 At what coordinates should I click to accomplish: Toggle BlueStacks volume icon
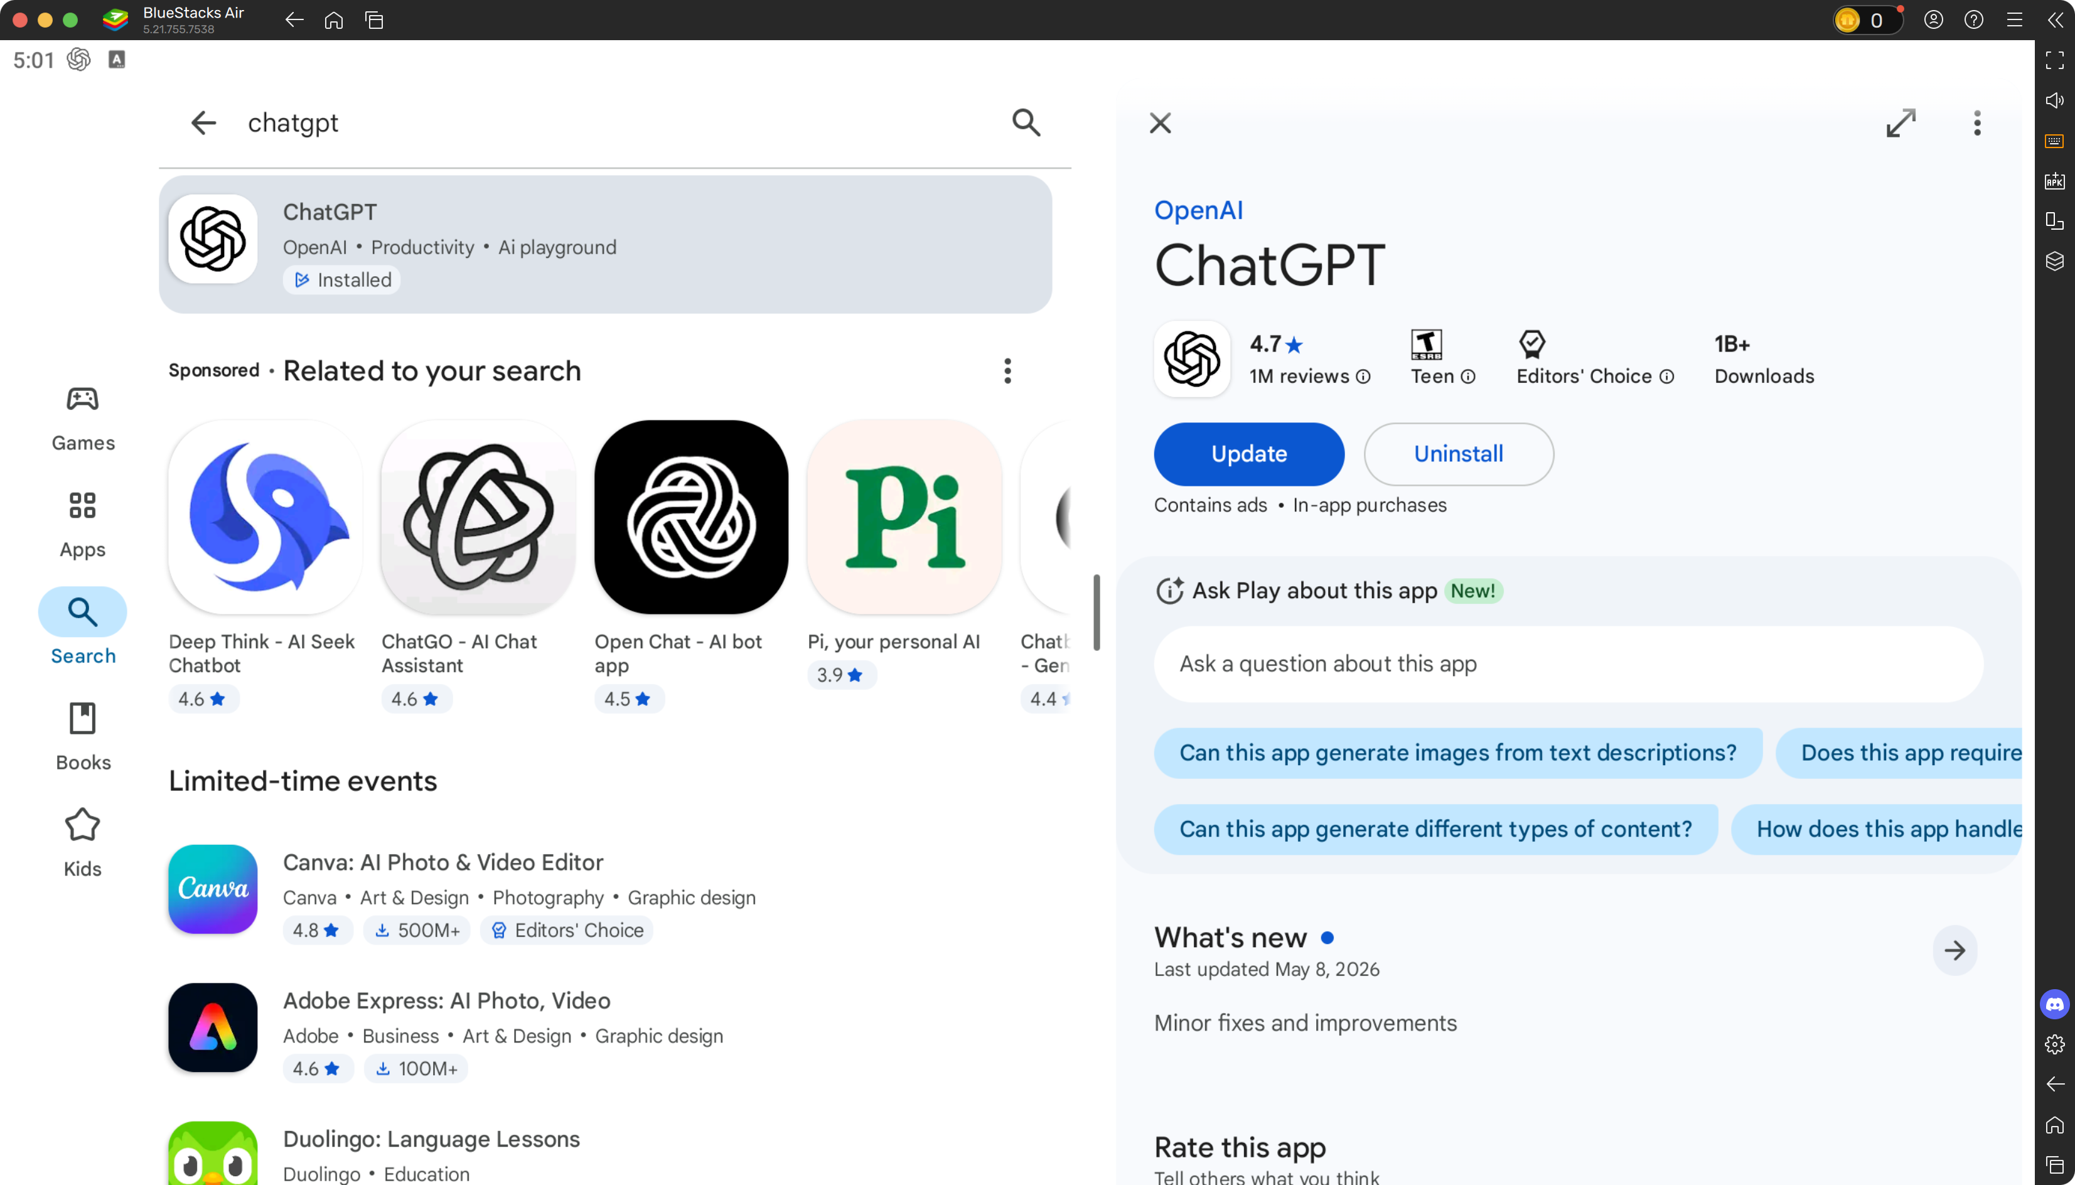click(2055, 100)
